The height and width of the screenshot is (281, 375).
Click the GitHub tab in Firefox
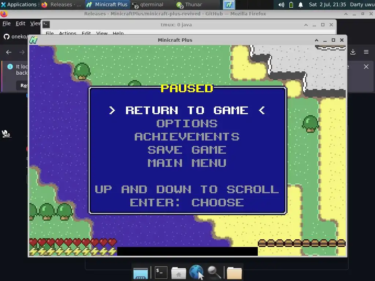(15, 37)
